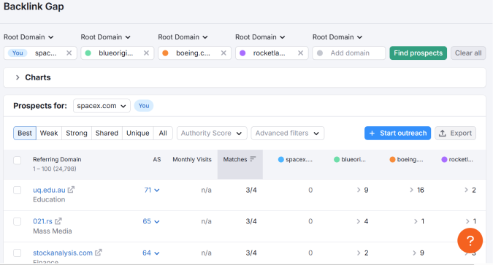Viewport: 493px width, 265px height.
Task: Open Root Domain dropdown above blueorigin
Action: 106,37
